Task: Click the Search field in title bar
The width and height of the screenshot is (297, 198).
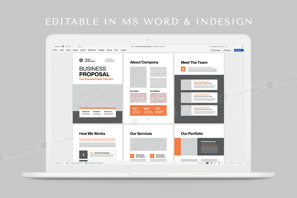Action: tap(223, 46)
